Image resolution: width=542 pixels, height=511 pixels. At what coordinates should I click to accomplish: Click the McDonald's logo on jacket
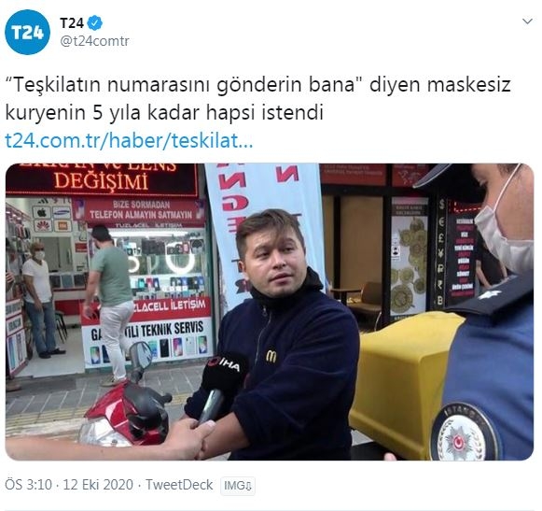(x=271, y=356)
